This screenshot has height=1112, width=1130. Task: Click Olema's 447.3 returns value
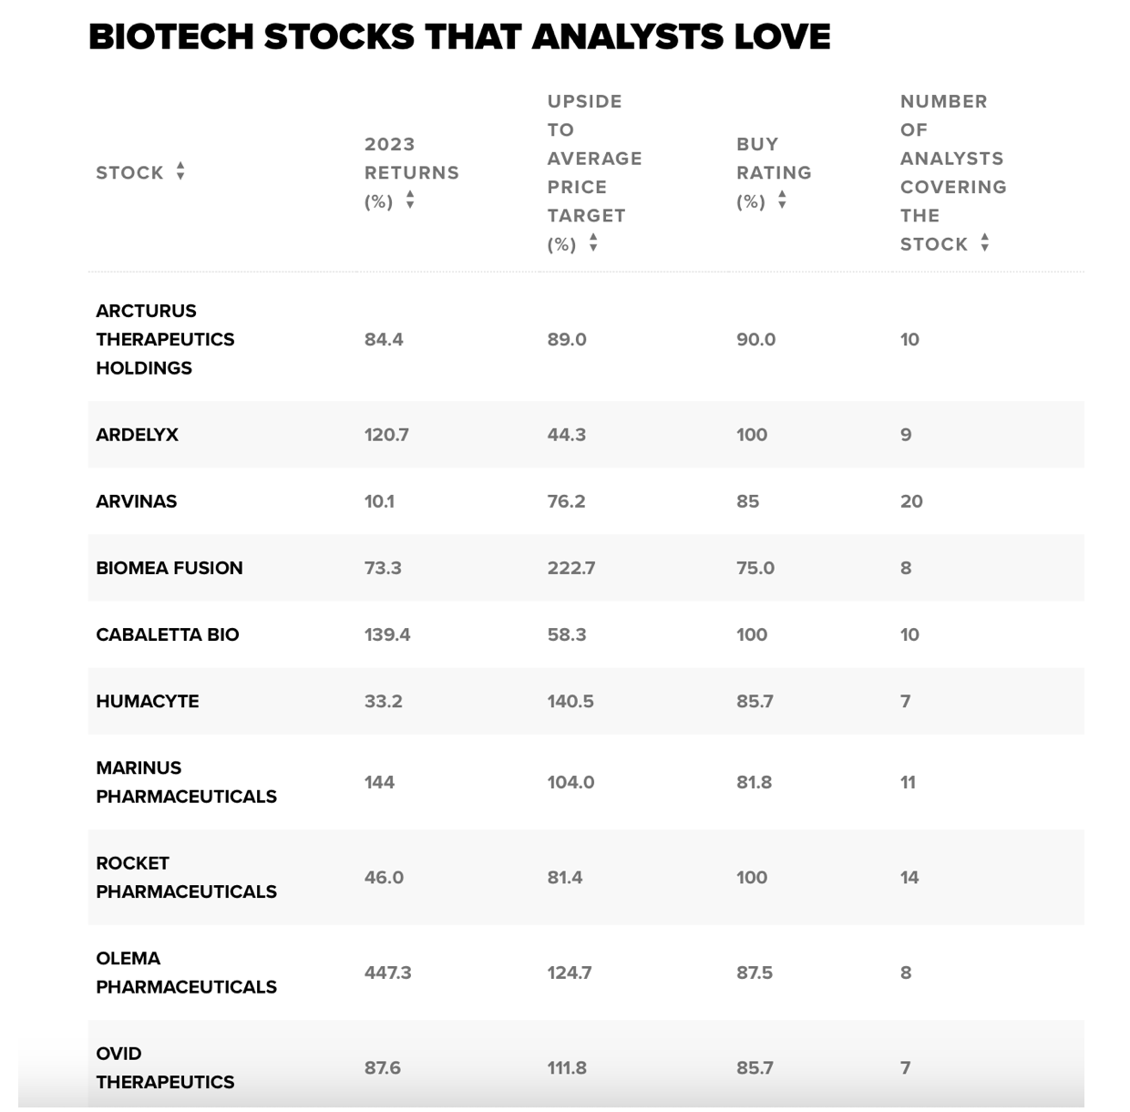(387, 973)
